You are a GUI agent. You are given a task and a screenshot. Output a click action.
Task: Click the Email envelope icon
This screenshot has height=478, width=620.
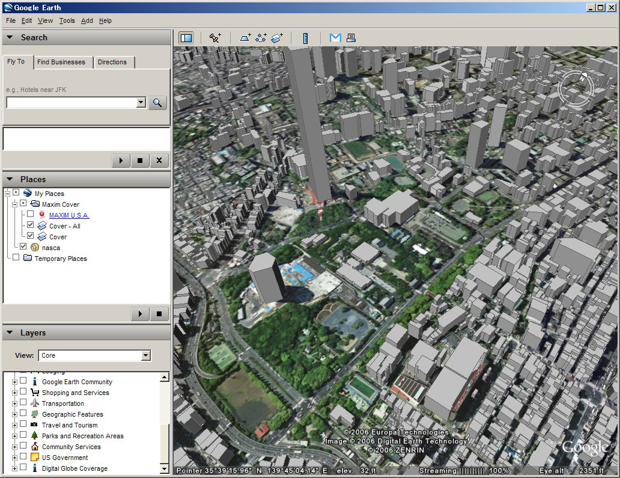(x=335, y=38)
